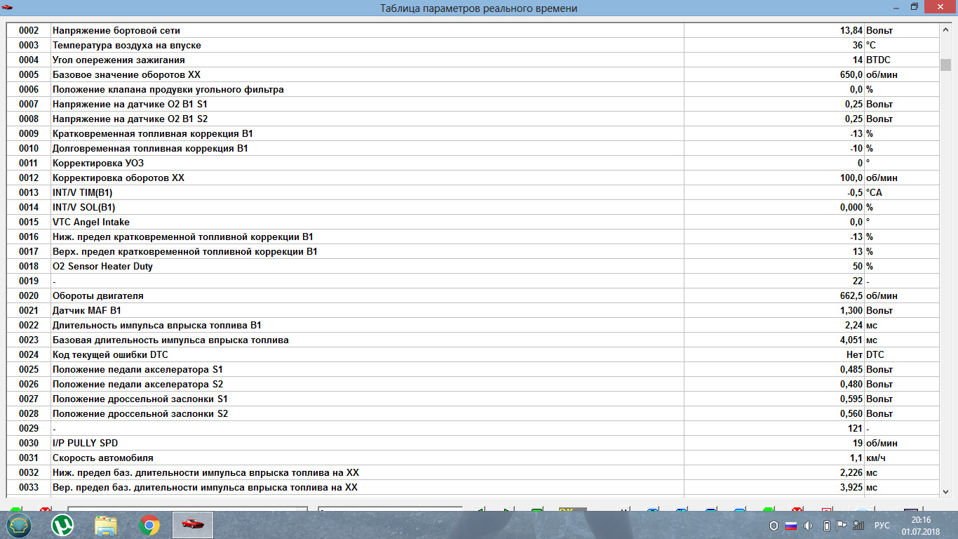Select row 'Верх. предел кратковременной топливной коррекции B1'
The image size is (958, 539).
473,252
